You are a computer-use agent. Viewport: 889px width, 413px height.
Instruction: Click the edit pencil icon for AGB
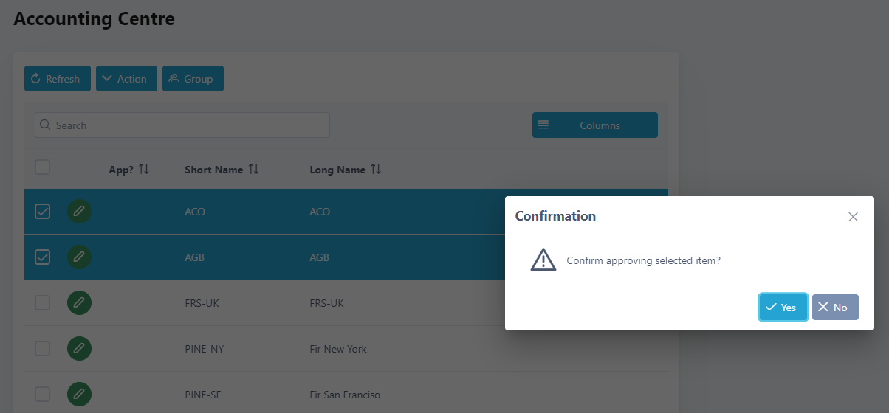tap(79, 257)
